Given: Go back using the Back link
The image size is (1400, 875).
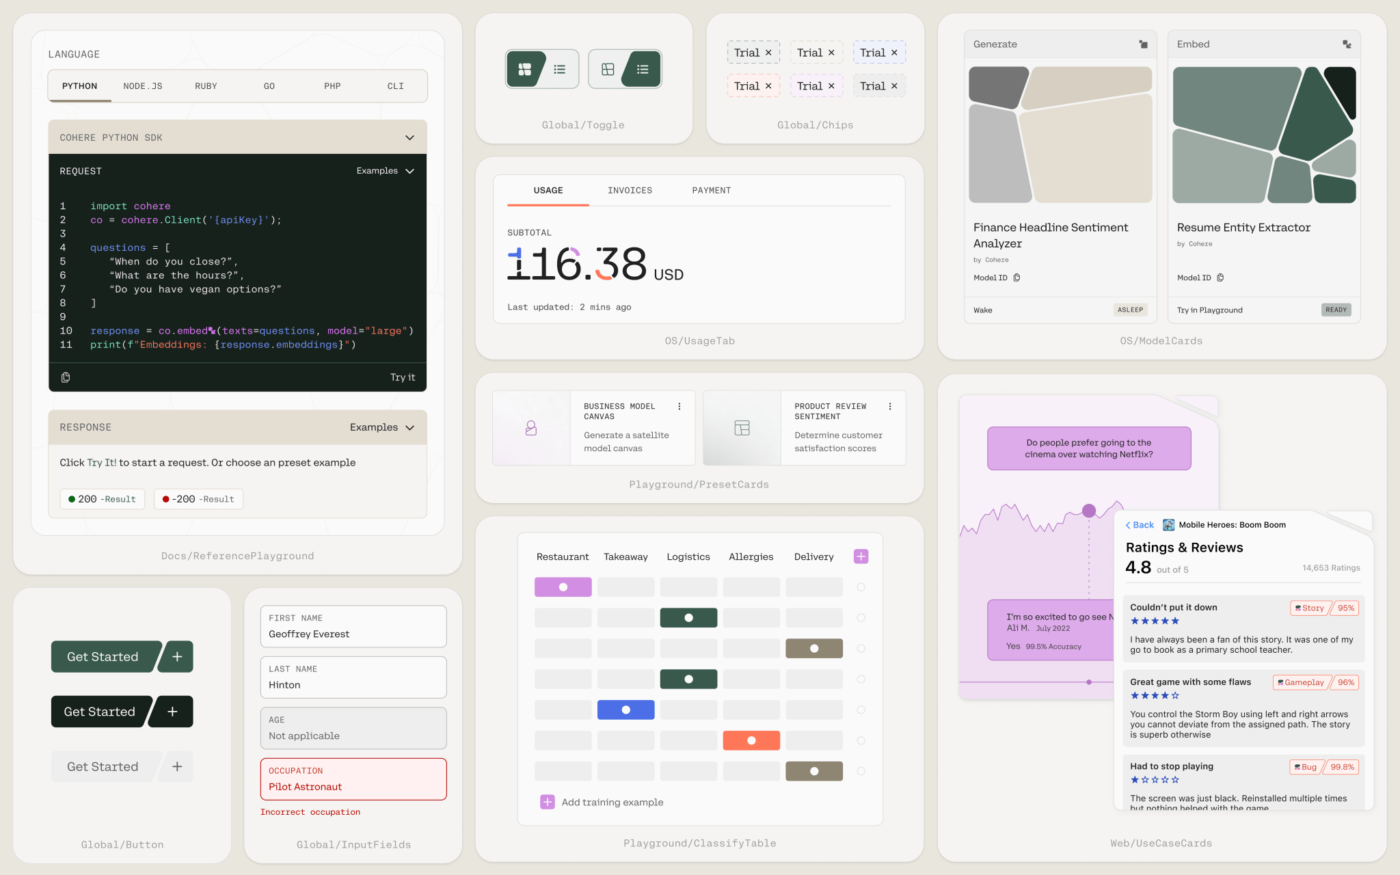Looking at the screenshot, I should [x=1140, y=525].
